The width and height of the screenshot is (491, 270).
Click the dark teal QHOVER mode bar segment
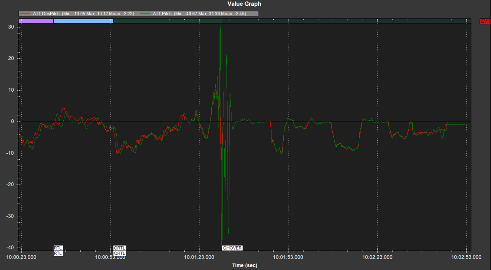(x=346, y=21)
